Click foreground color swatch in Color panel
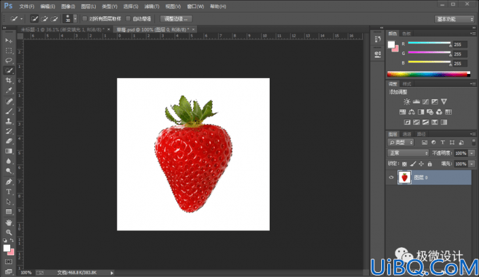Image resolution: width=479 pixels, height=277 pixels. click(x=391, y=45)
